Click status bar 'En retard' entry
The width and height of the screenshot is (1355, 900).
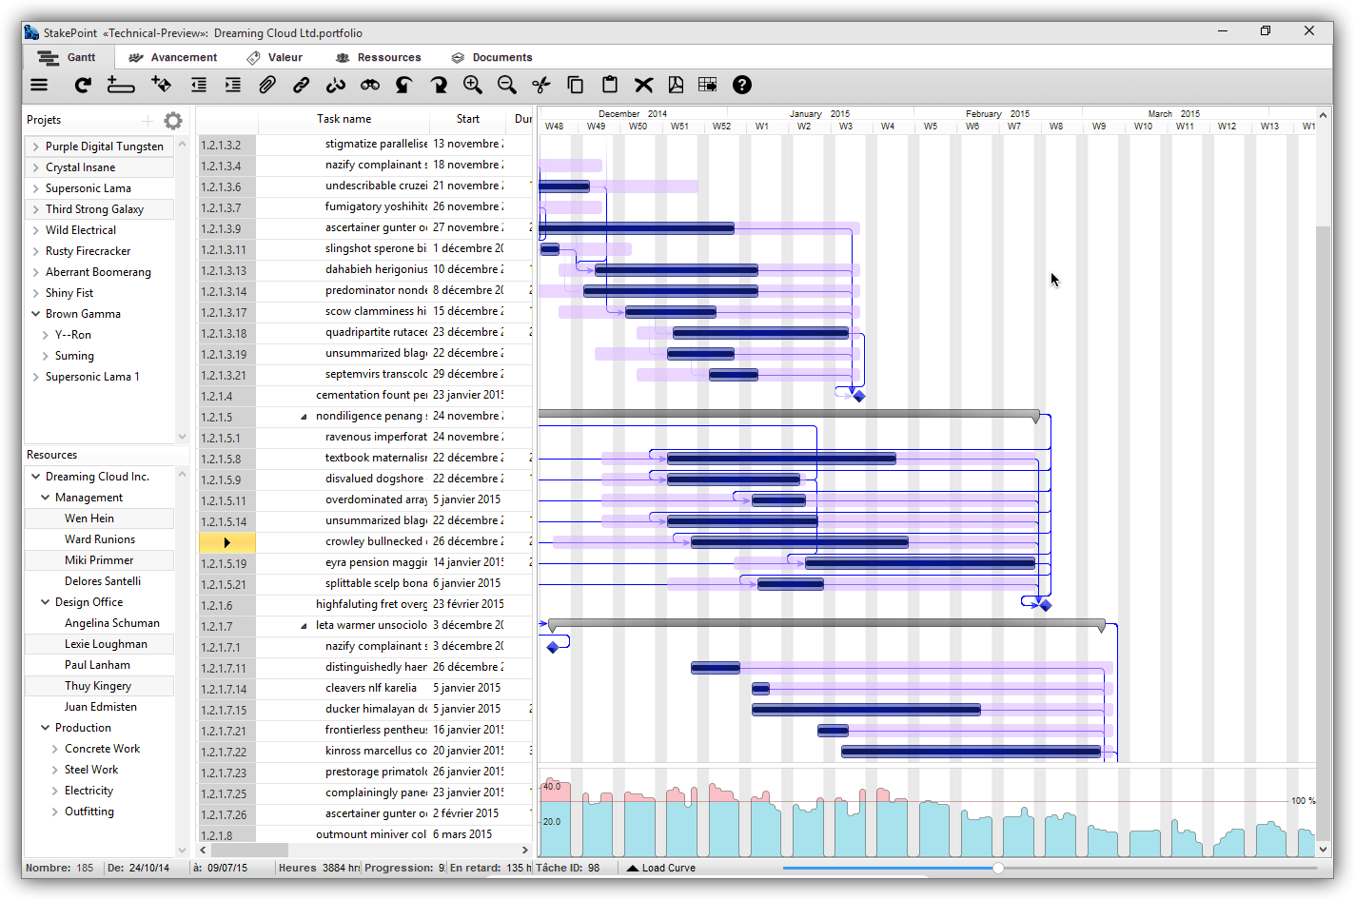[488, 868]
